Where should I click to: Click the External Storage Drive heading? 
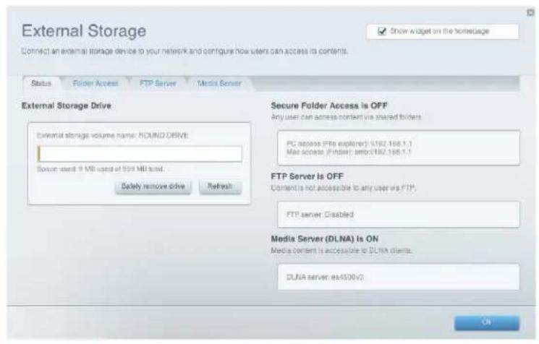[x=67, y=106]
